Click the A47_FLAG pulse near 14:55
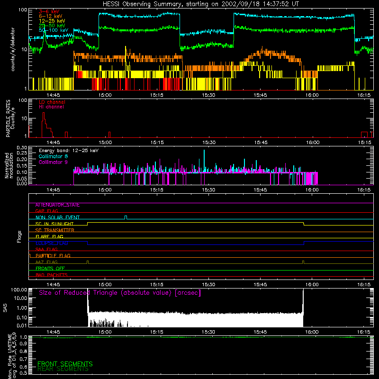The width and height of the screenshot is (379, 379). 88,262
